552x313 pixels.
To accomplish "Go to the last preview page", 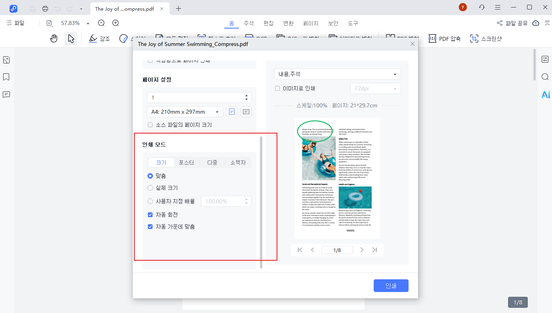I will (x=374, y=250).
